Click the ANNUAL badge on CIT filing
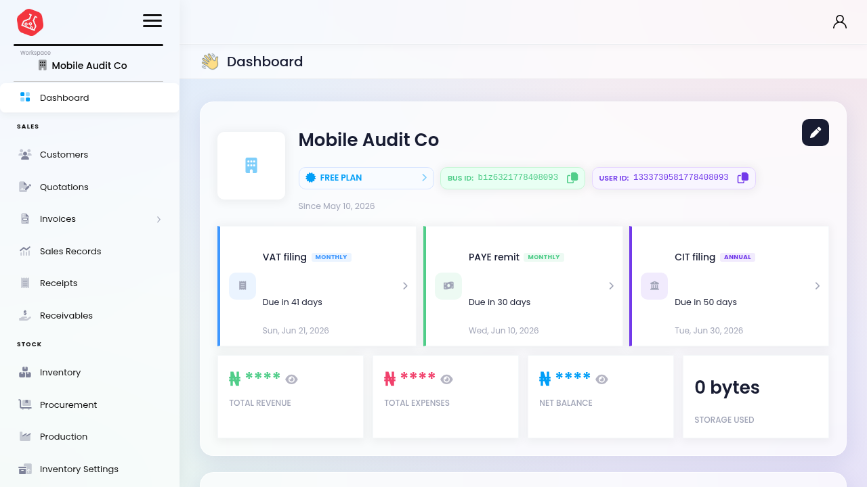Screen dimensions: 867x487 pyautogui.click(x=738, y=257)
